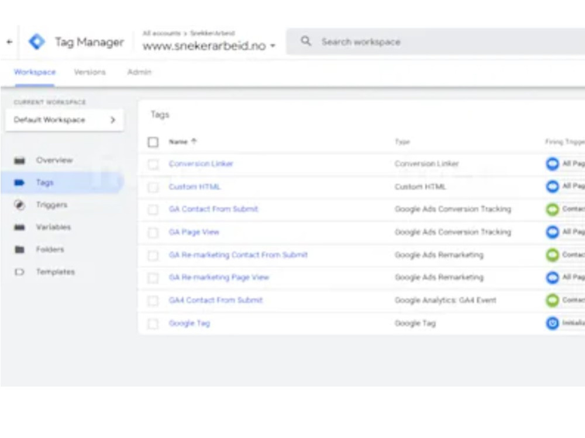Viewport: 585px width, 438px height.
Task: Switch to the Admin tab
Action: 139,72
